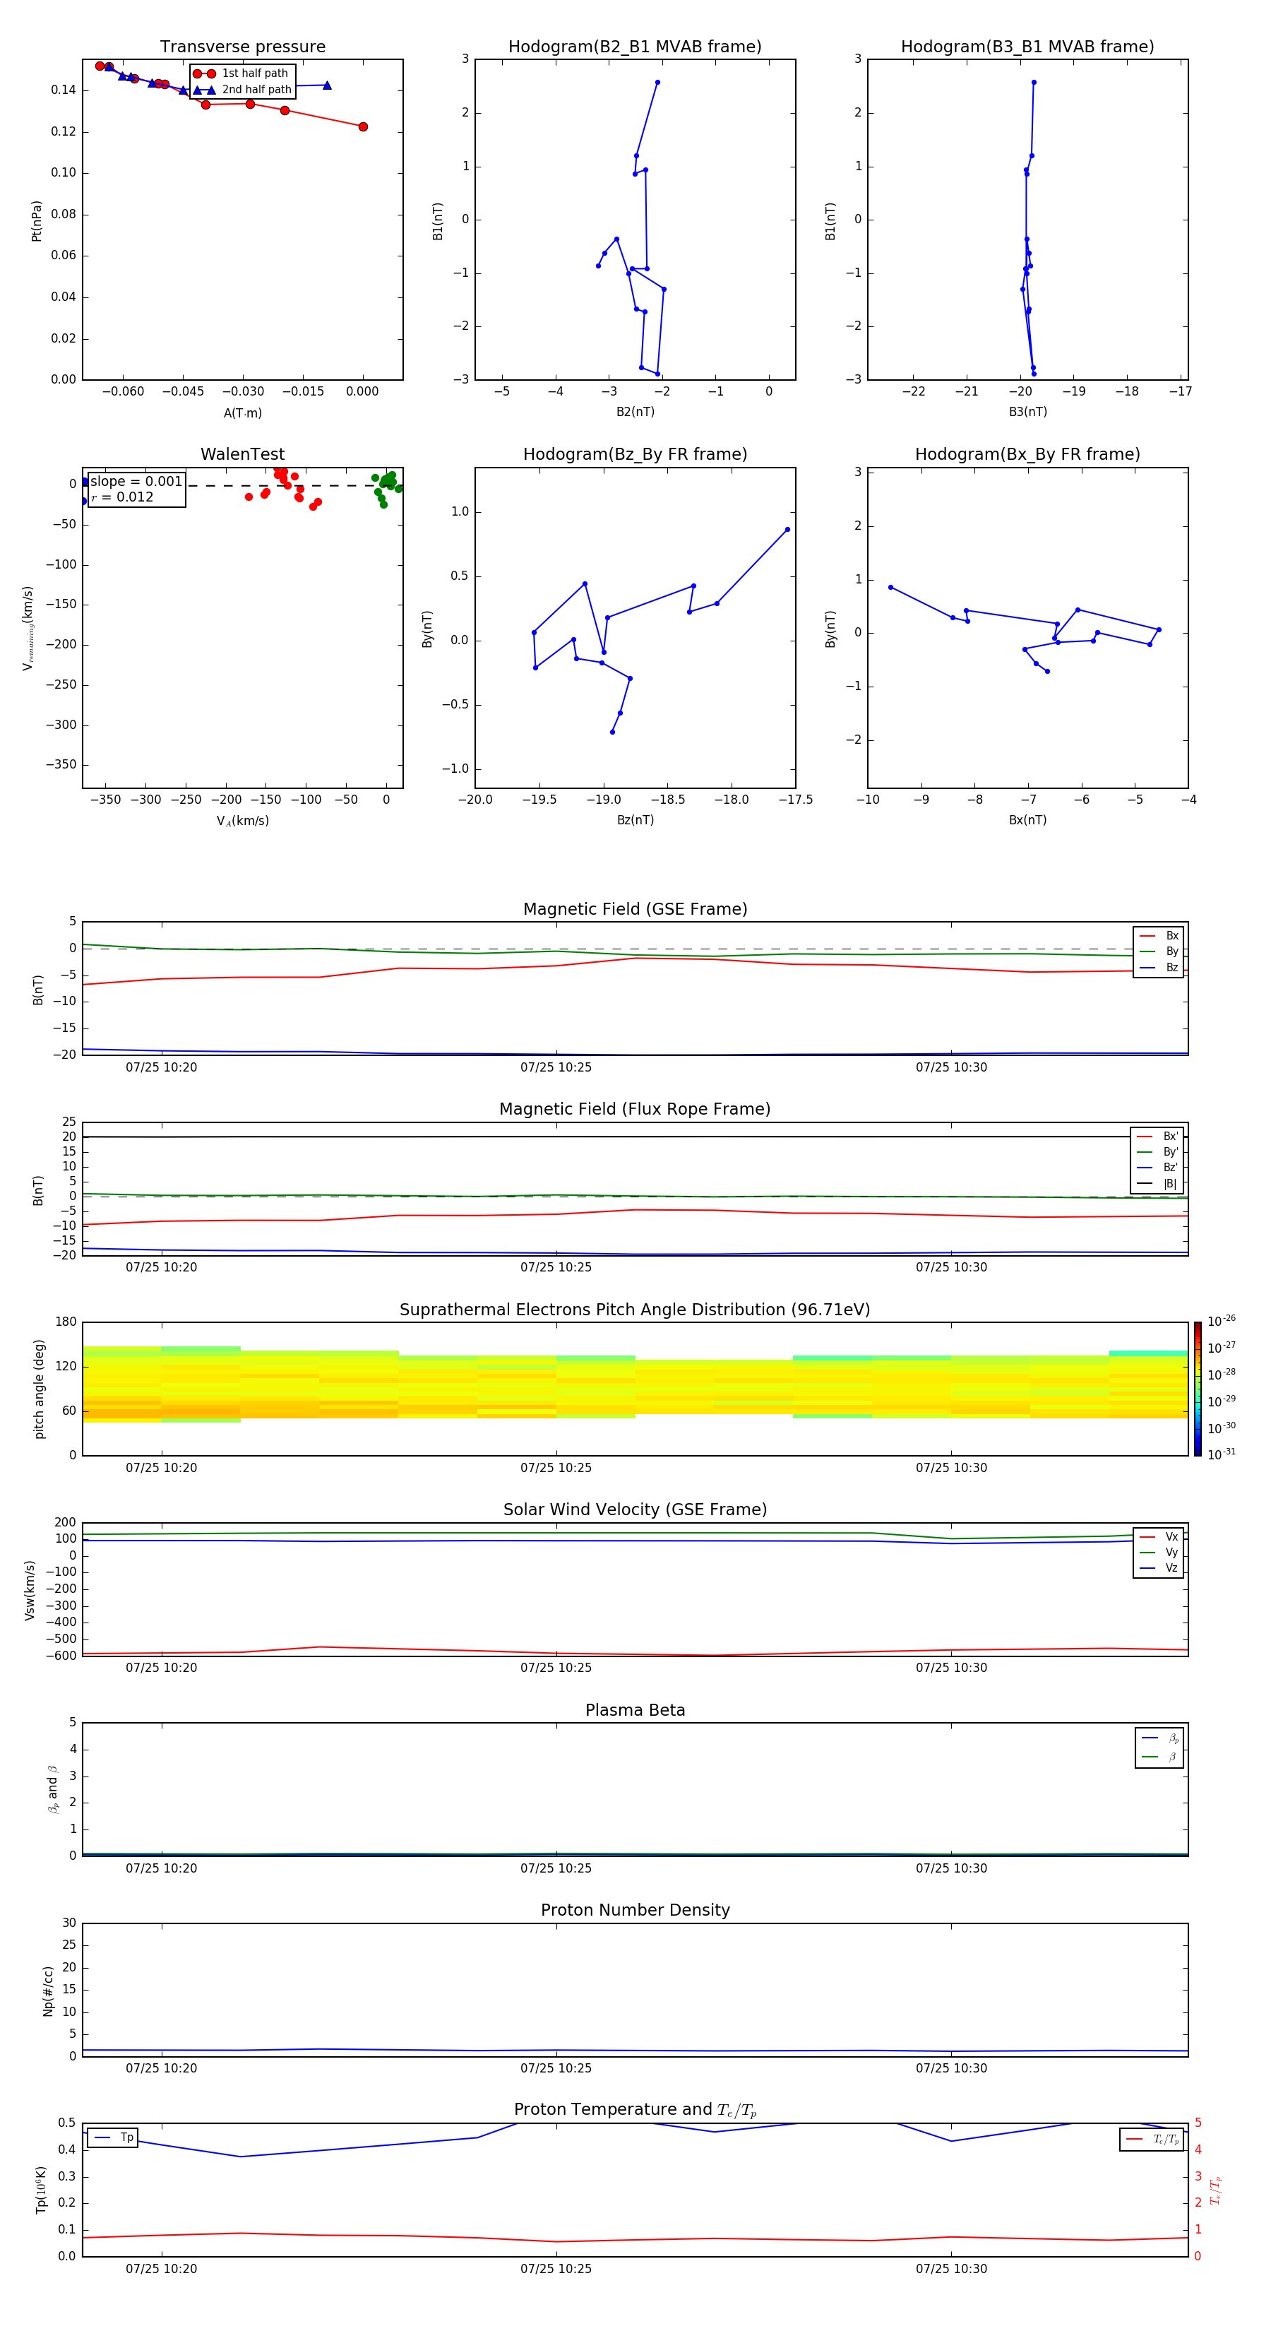Viewport: 1271px width, 2331px height.
Task: Click the 'Hodogram(Bx_By FR frame)' title
Action: coord(1027,454)
